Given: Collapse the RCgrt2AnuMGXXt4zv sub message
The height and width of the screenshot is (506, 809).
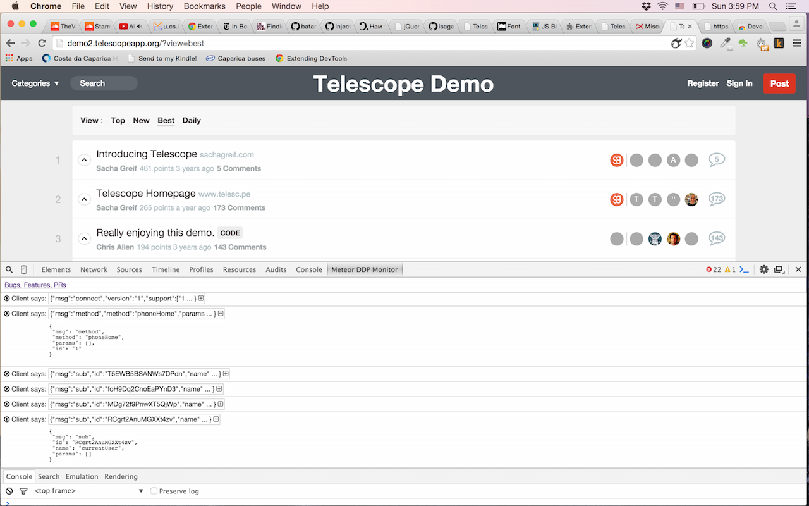Looking at the screenshot, I should [x=216, y=419].
